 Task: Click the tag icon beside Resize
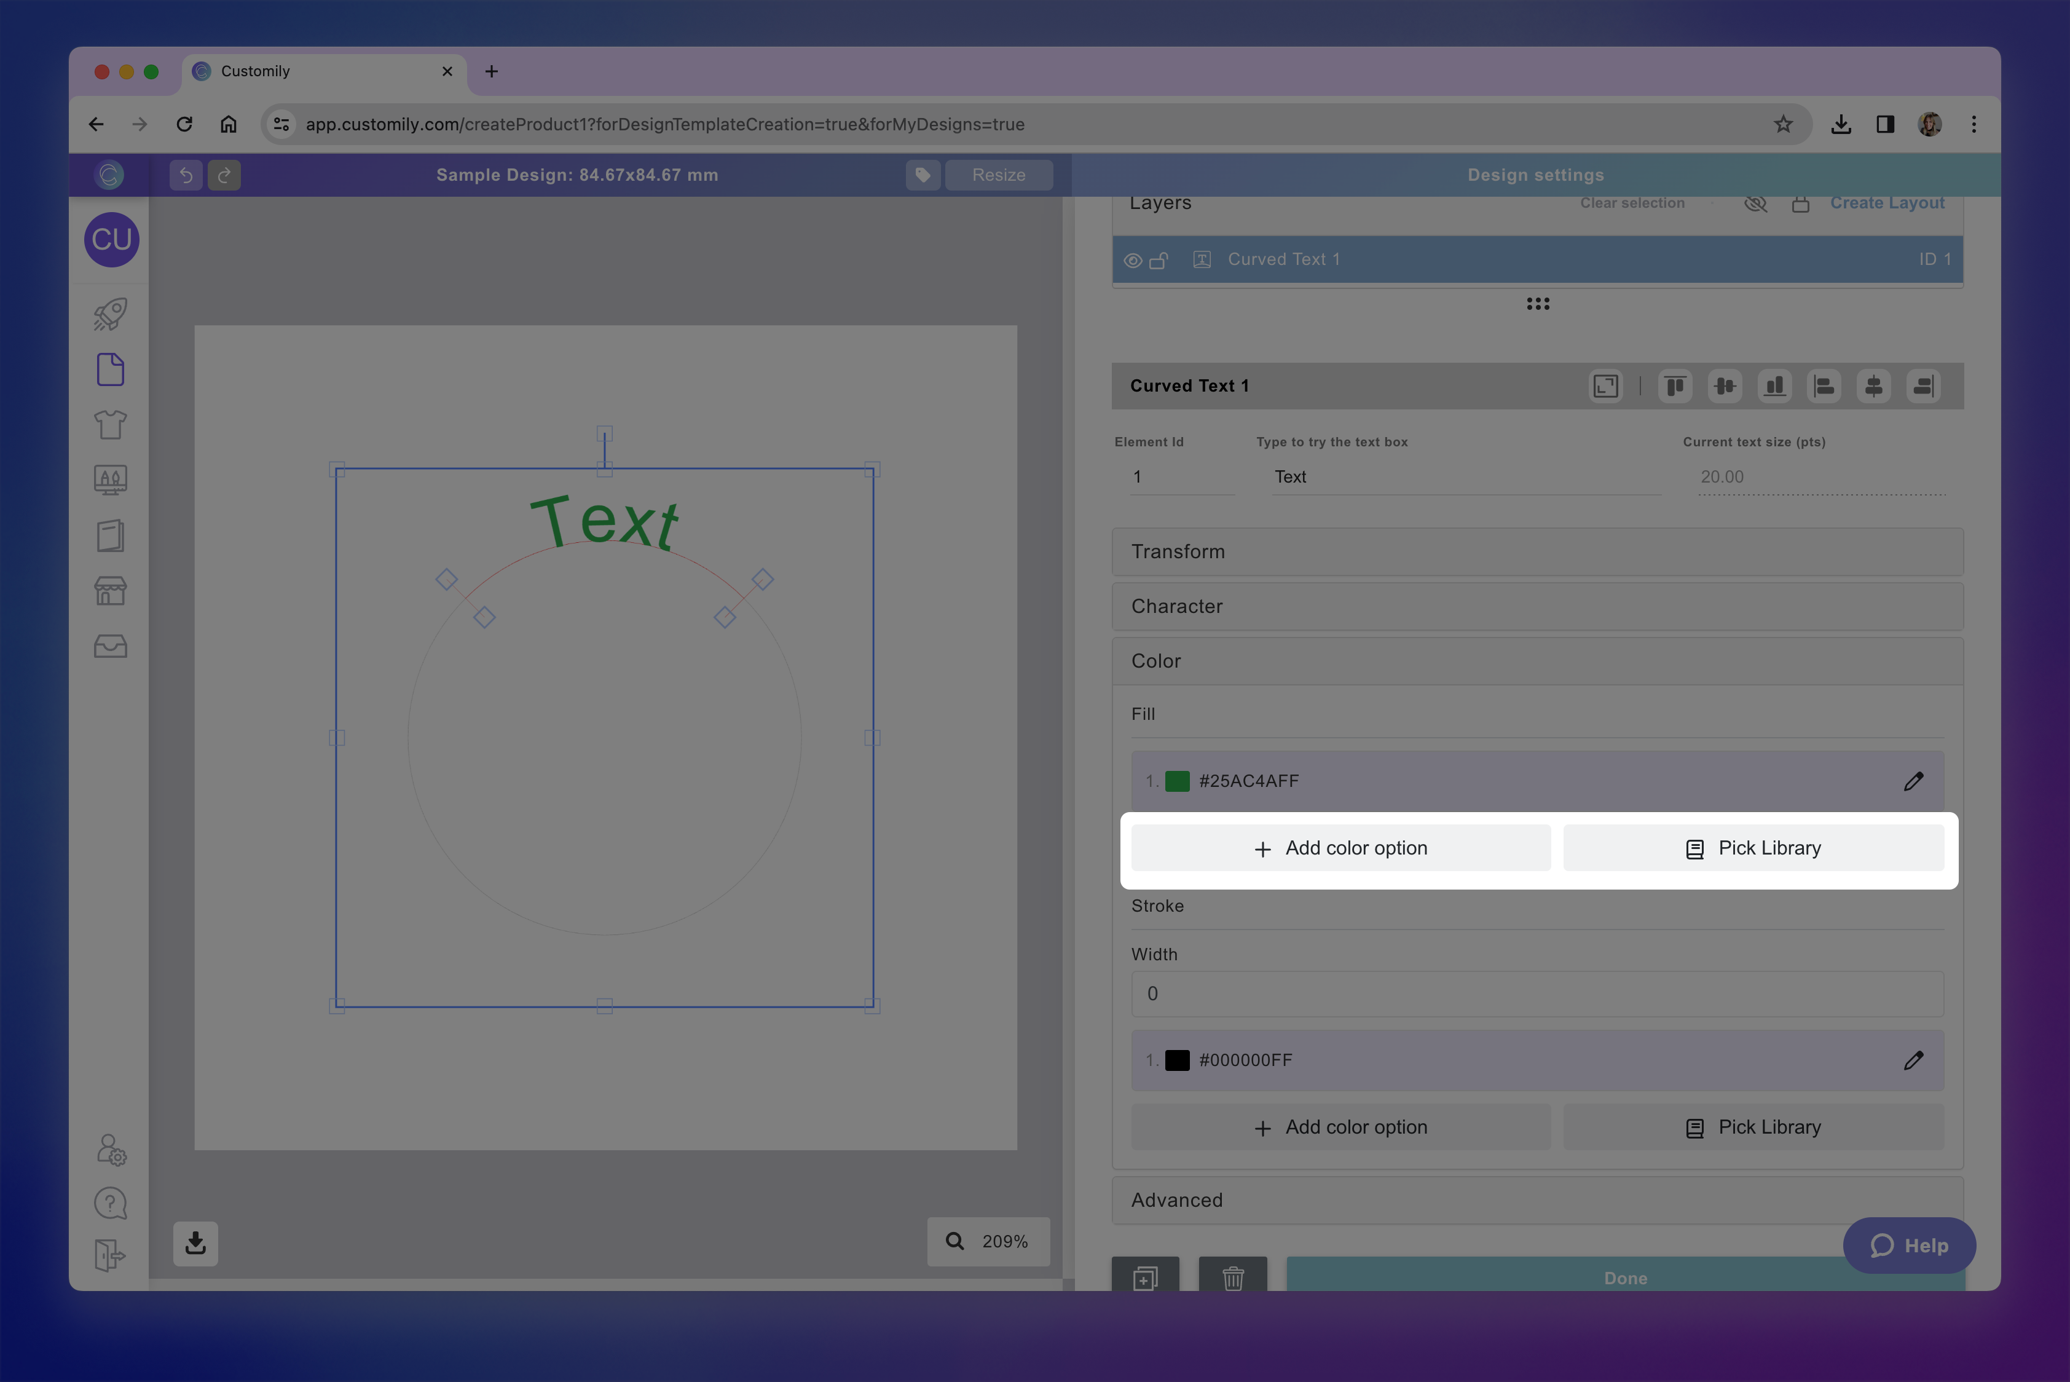923,175
